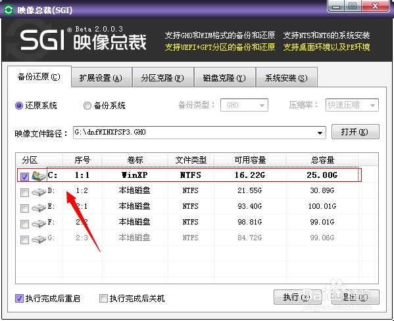
Task: Click the SGI app icon in title bar
Action: pos(8,10)
